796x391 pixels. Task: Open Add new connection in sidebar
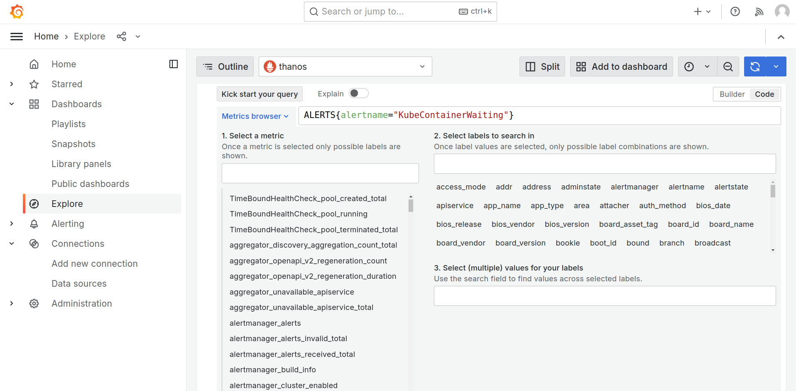pyautogui.click(x=95, y=263)
